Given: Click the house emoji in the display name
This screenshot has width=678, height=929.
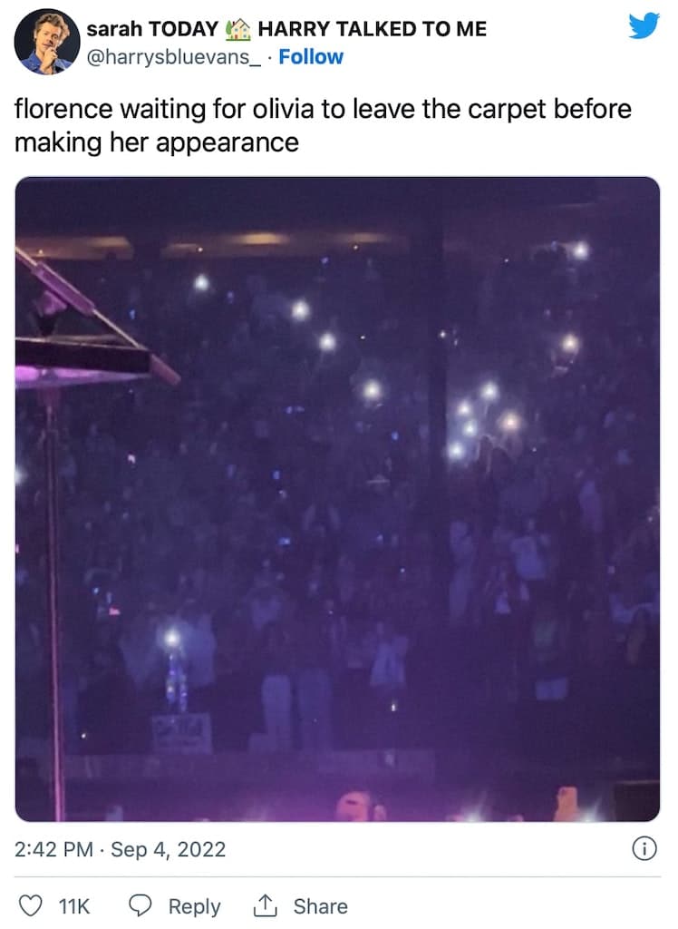Looking at the screenshot, I should (238, 28).
